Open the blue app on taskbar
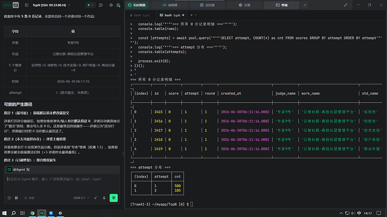Screen dimensions: 387x217 (x=51, y=213)
